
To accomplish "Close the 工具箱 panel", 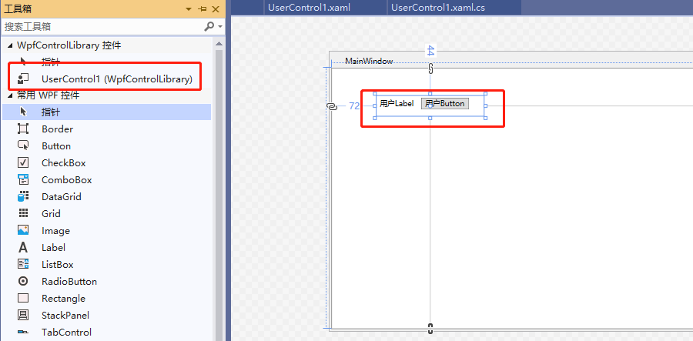I will [216, 9].
